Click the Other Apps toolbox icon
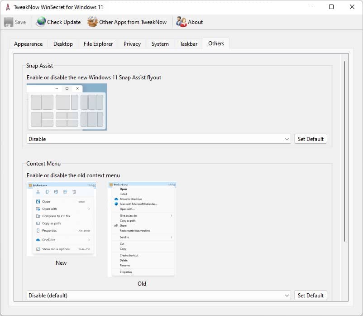Viewport: 363px width, 316px height. 93,22
